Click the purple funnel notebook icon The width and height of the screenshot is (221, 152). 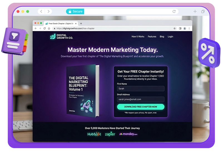15,41
